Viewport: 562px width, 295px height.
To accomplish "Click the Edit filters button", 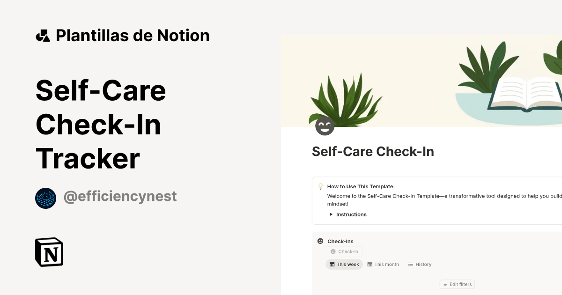I will coord(457,284).
